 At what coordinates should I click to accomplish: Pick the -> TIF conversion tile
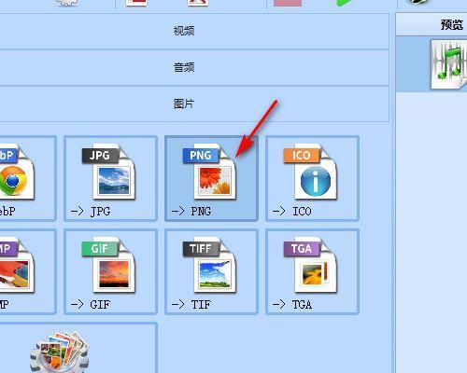point(211,271)
